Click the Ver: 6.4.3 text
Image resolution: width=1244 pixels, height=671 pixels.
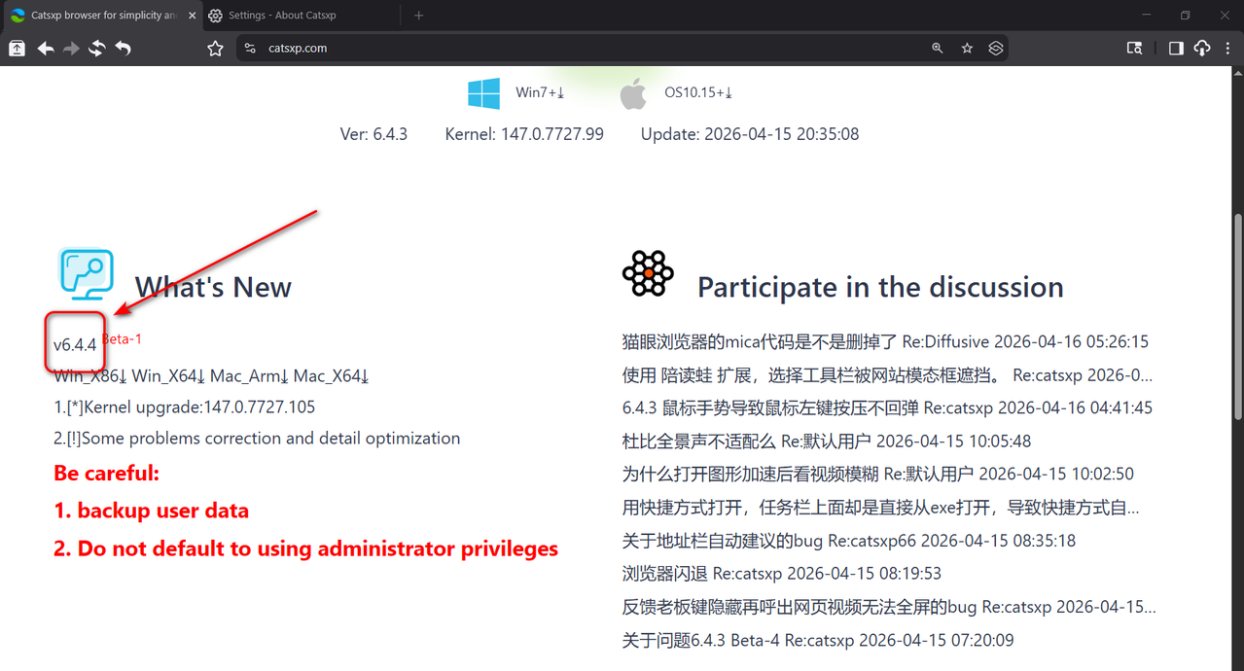pos(373,134)
